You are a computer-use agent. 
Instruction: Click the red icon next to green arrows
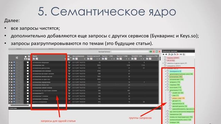154,52
